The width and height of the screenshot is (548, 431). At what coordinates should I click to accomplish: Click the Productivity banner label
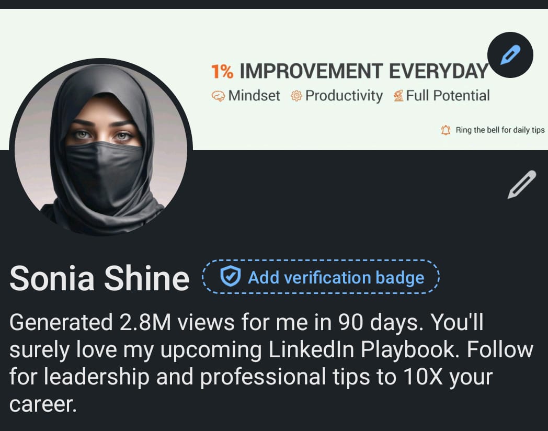coord(344,96)
